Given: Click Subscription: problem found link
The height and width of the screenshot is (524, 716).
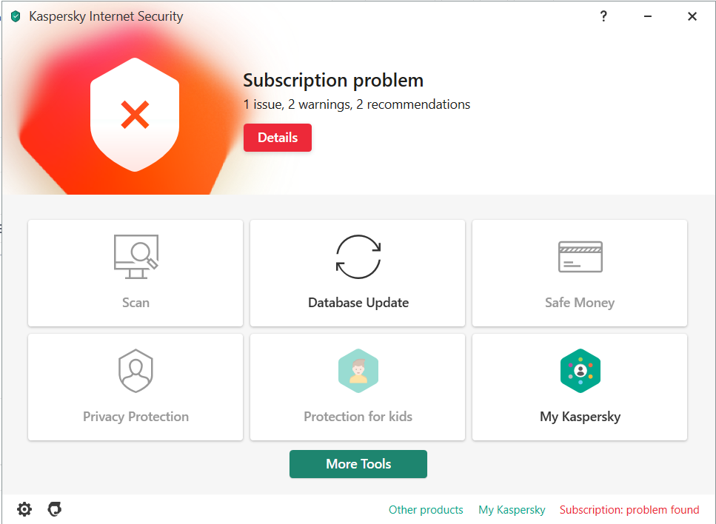Looking at the screenshot, I should [629, 509].
